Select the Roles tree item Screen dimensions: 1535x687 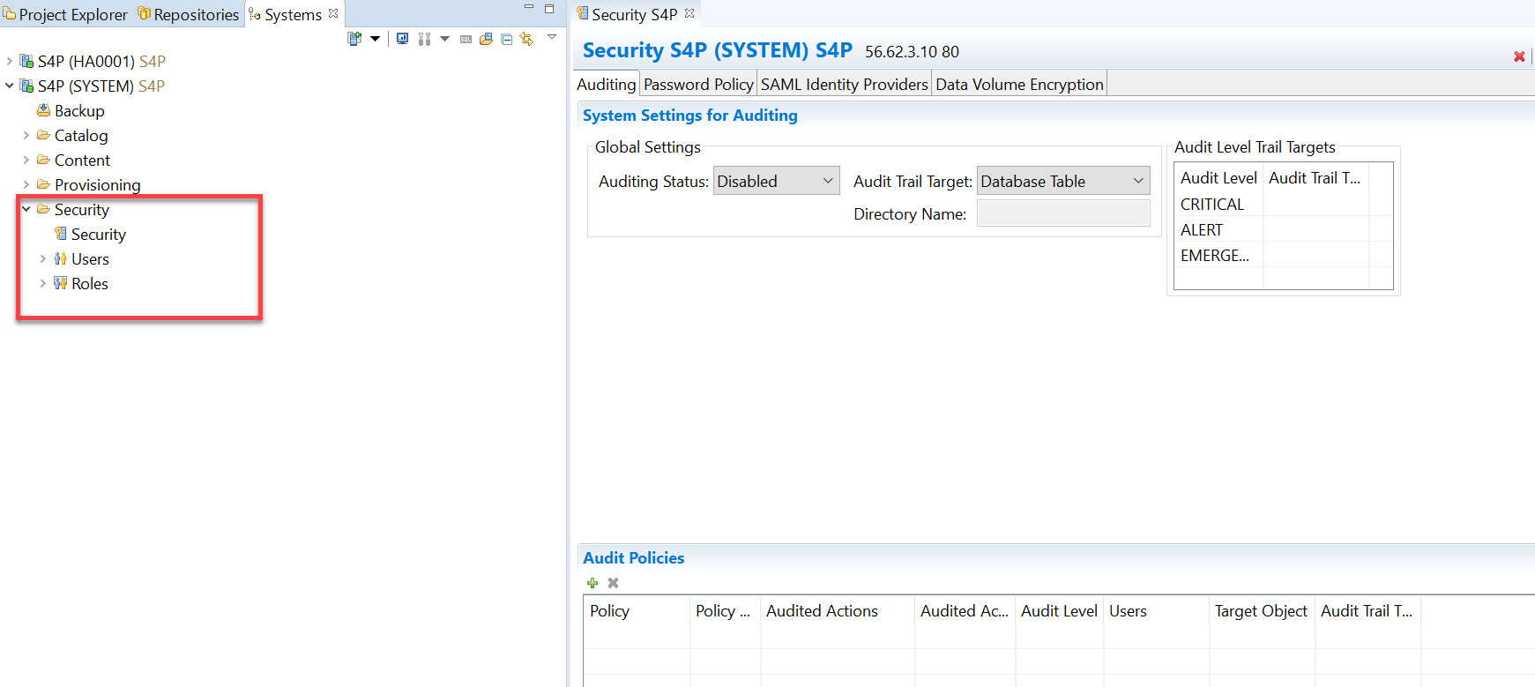coord(81,283)
